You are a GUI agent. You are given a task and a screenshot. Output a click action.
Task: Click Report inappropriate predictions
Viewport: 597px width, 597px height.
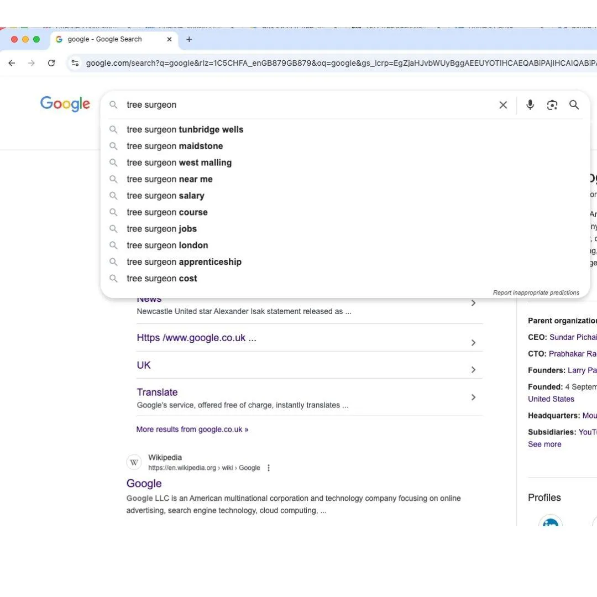point(536,292)
